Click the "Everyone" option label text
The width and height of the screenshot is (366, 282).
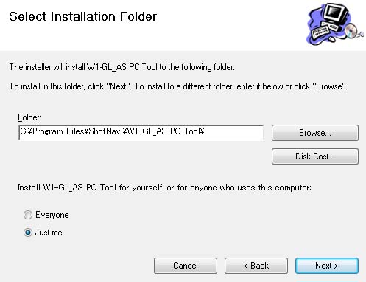[52, 215]
